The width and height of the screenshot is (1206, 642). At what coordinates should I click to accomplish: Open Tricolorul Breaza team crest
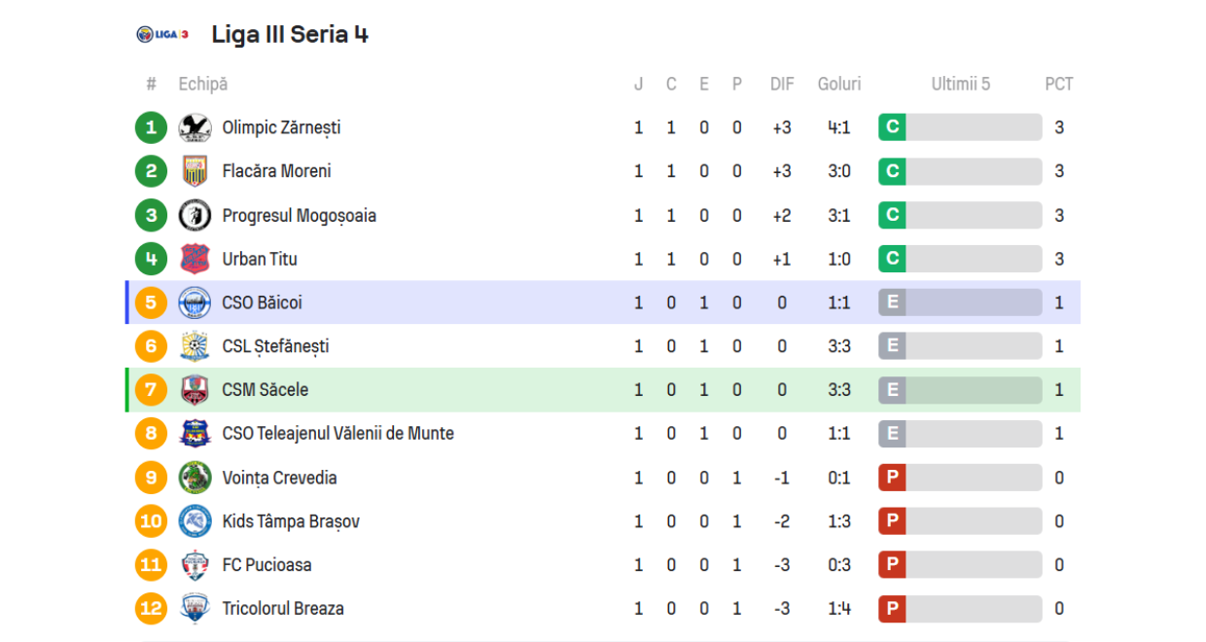[x=195, y=609]
